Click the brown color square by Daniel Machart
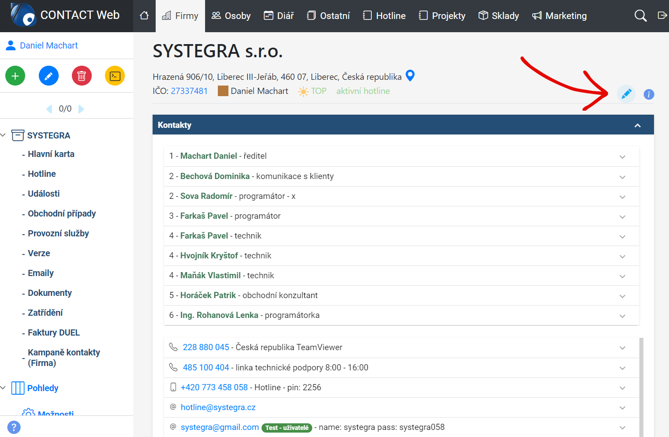This screenshot has width=669, height=437. tap(223, 91)
